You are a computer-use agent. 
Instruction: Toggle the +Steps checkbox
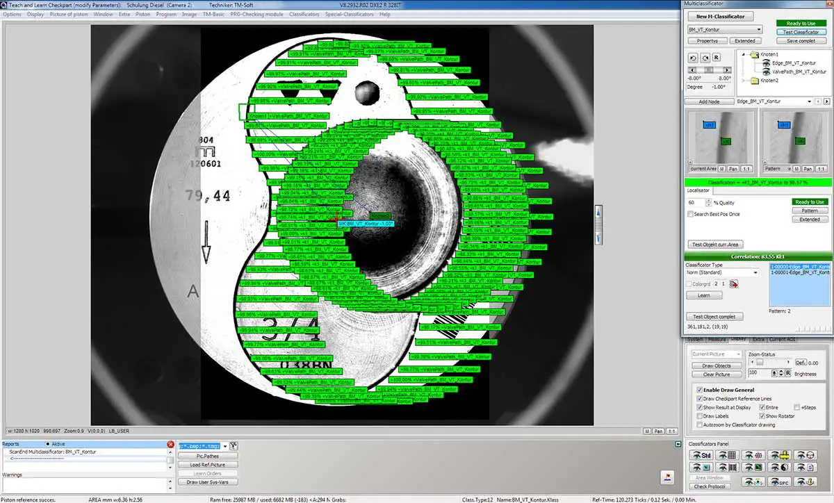click(x=796, y=407)
